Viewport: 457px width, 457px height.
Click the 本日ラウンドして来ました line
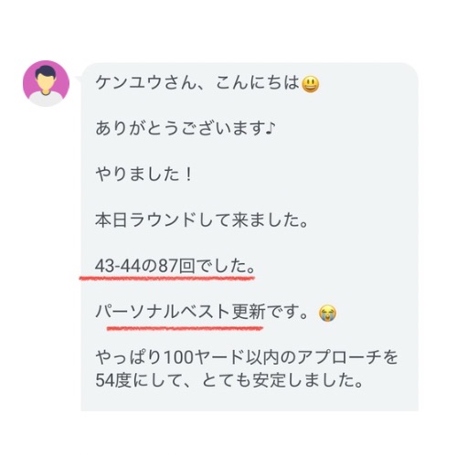(x=202, y=220)
